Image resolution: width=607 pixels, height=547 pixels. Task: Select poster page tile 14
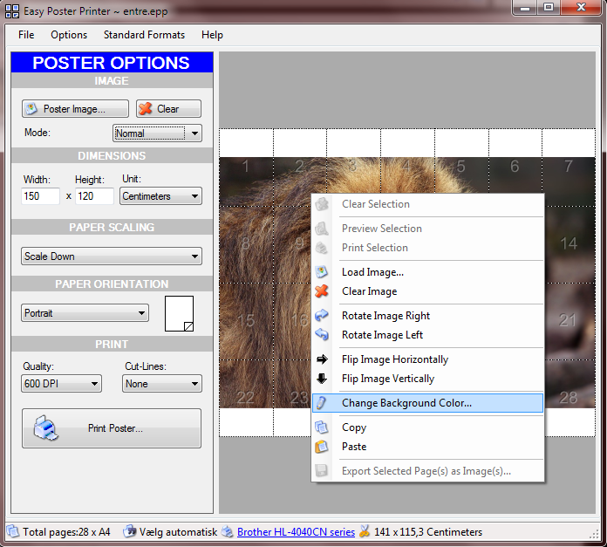coord(568,244)
